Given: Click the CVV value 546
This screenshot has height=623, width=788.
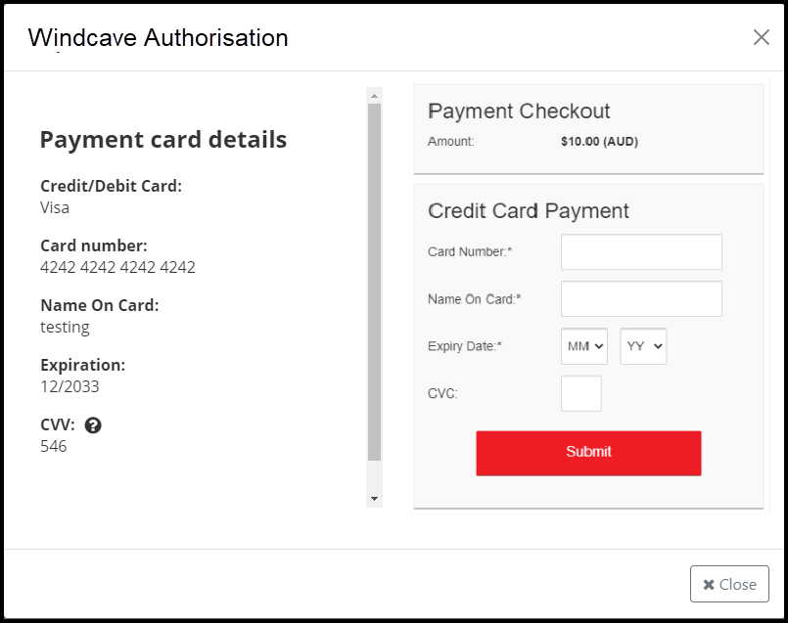Looking at the screenshot, I should pos(53,446).
